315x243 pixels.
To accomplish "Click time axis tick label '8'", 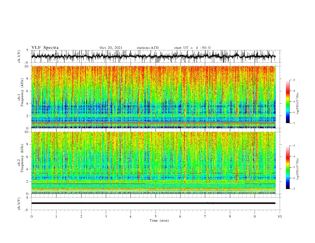I will tap(230, 216).
